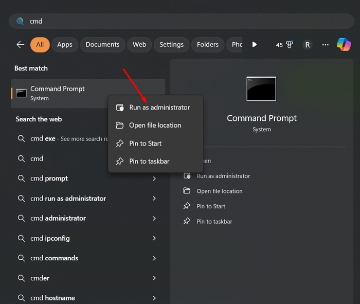
Task: Open the cmd prompt web suggestion
Action: click(x=88, y=178)
